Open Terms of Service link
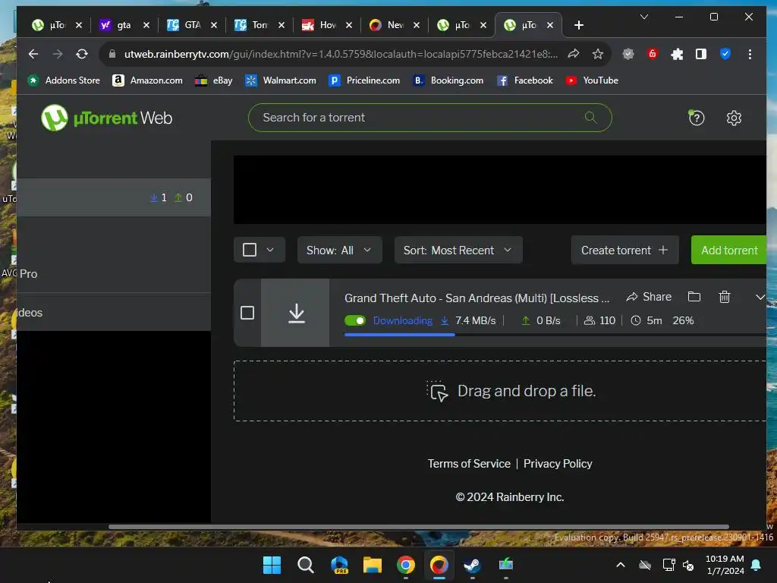The width and height of the screenshot is (777, 583). coord(469,464)
